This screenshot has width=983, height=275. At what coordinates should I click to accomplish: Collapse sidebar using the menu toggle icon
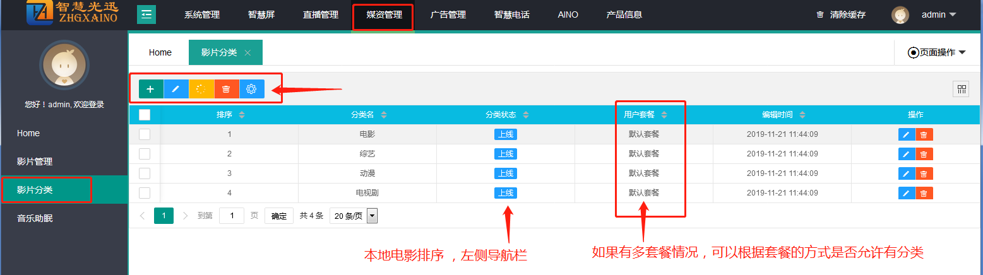coord(146,15)
